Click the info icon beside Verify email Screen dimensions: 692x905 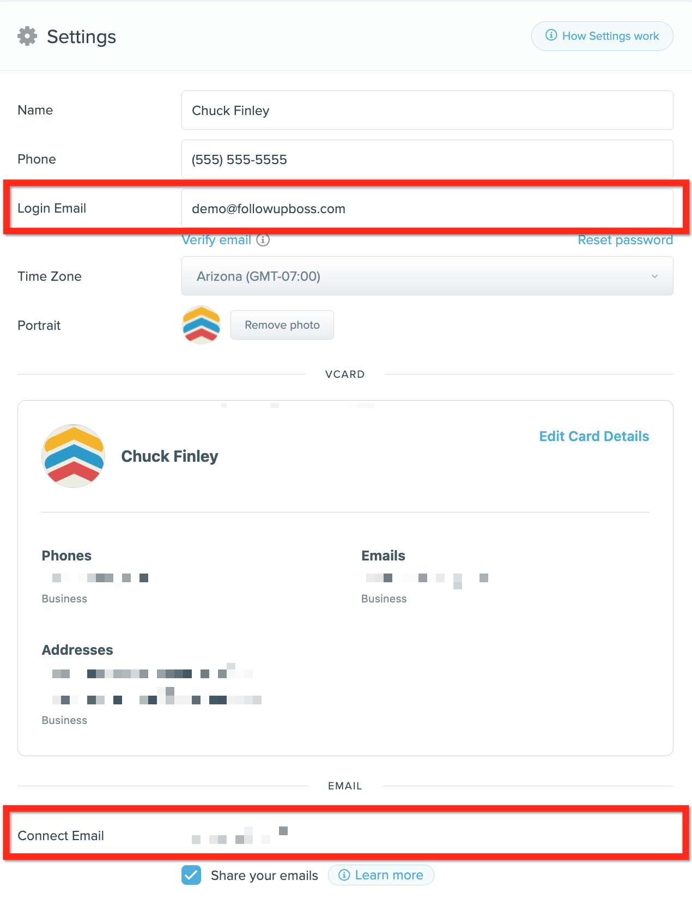coord(263,240)
